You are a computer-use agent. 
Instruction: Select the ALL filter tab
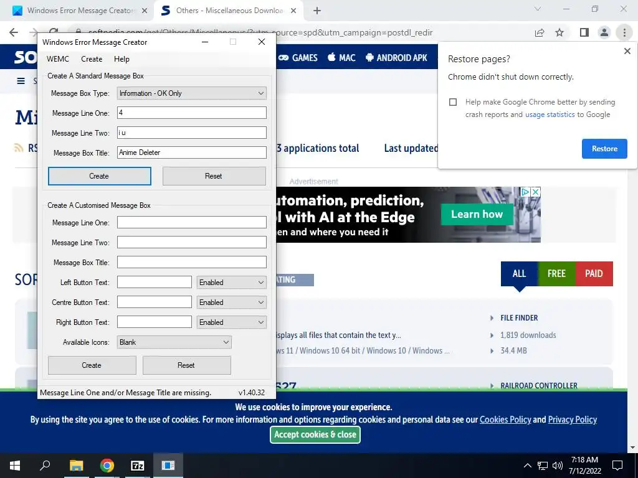(519, 274)
